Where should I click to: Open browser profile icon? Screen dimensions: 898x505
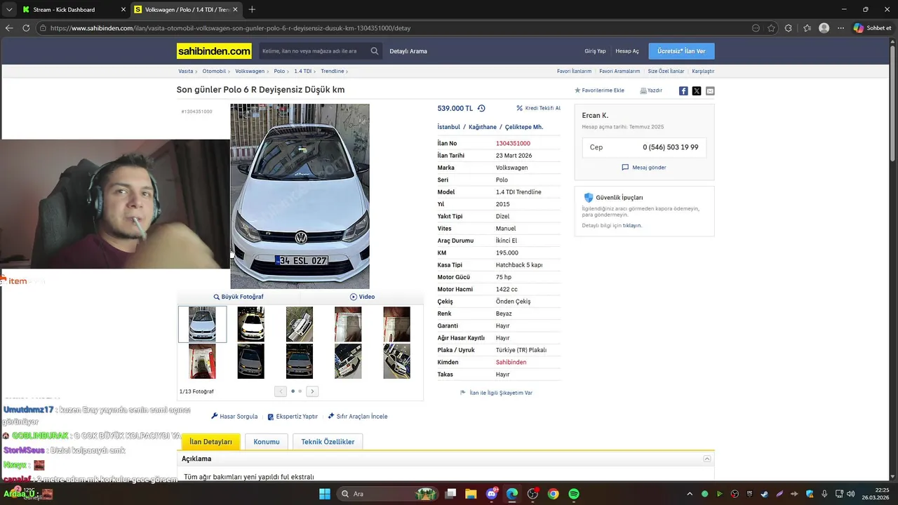[824, 28]
